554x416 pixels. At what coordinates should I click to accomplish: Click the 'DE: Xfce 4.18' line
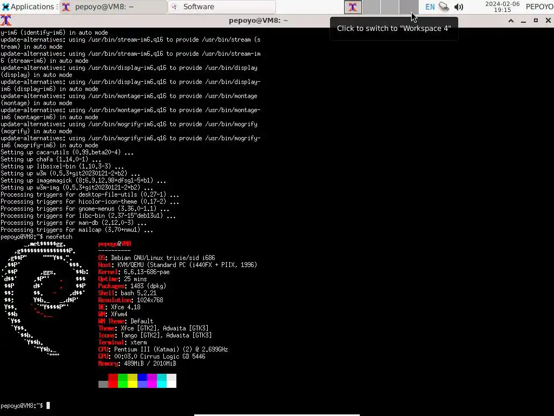[120, 307]
